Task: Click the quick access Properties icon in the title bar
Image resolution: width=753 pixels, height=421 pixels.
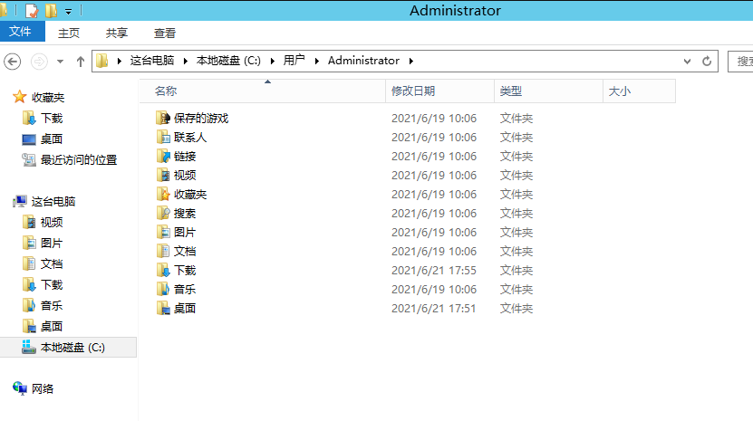Action: pyautogui.click(x=32, y=11)
